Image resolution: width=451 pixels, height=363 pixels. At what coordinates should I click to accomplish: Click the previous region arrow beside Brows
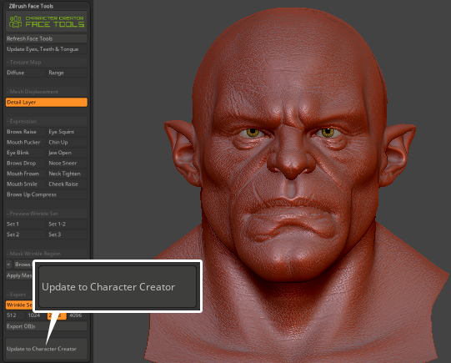click(x=9, y=265)
